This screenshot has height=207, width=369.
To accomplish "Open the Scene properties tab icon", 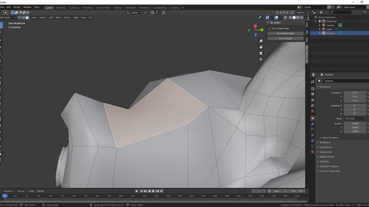I will point(312,106).
